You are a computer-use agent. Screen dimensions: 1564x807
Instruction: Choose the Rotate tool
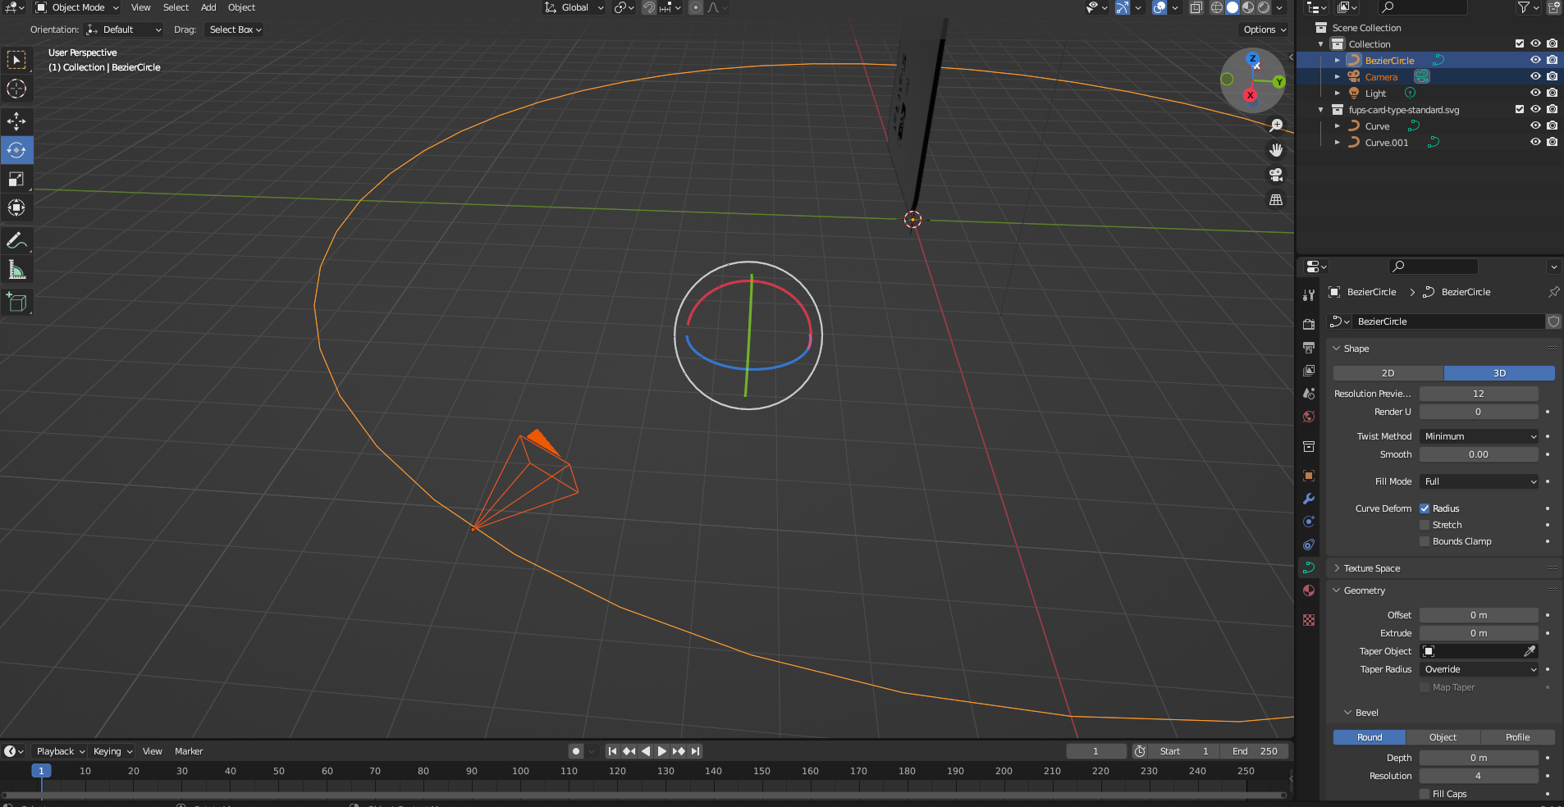pyautogui.click(x=16, y=150)
